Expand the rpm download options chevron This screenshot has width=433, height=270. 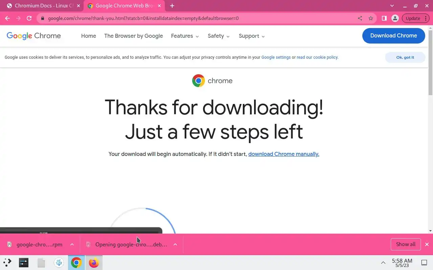tap(72, 244)
